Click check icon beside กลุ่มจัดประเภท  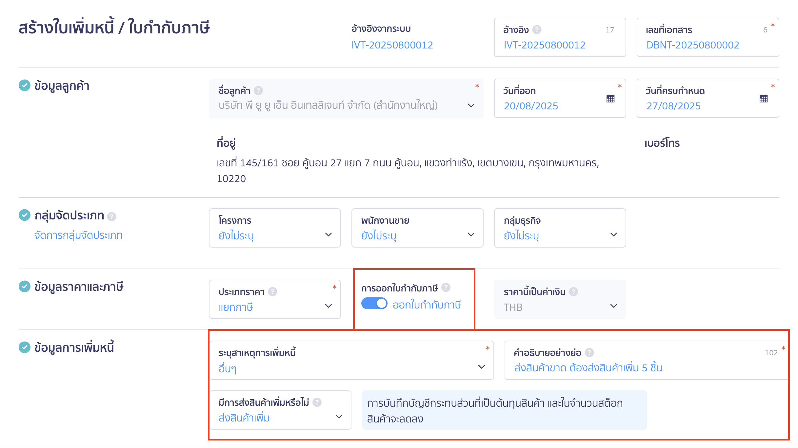pos(25,215)
